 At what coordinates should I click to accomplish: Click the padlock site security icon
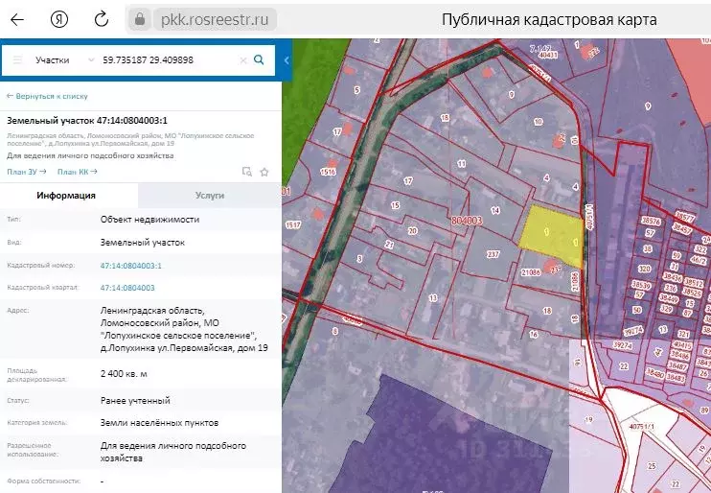140,19
